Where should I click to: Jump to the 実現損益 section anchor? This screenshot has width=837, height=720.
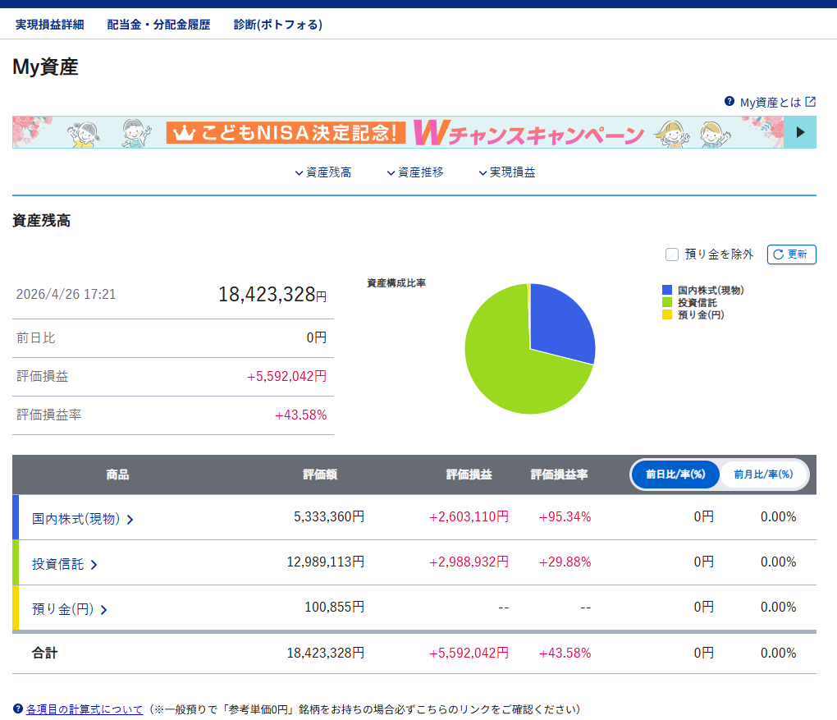tap(507, 172)
